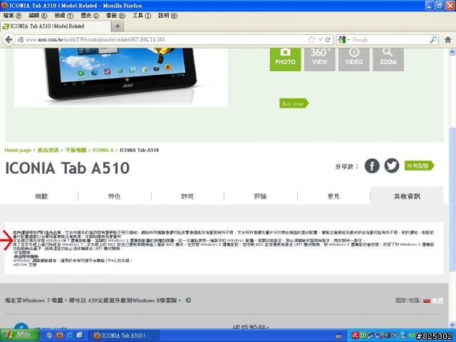
Task: Click the ICONIA Tab A510 taskbar button
Action: point(124,336)
